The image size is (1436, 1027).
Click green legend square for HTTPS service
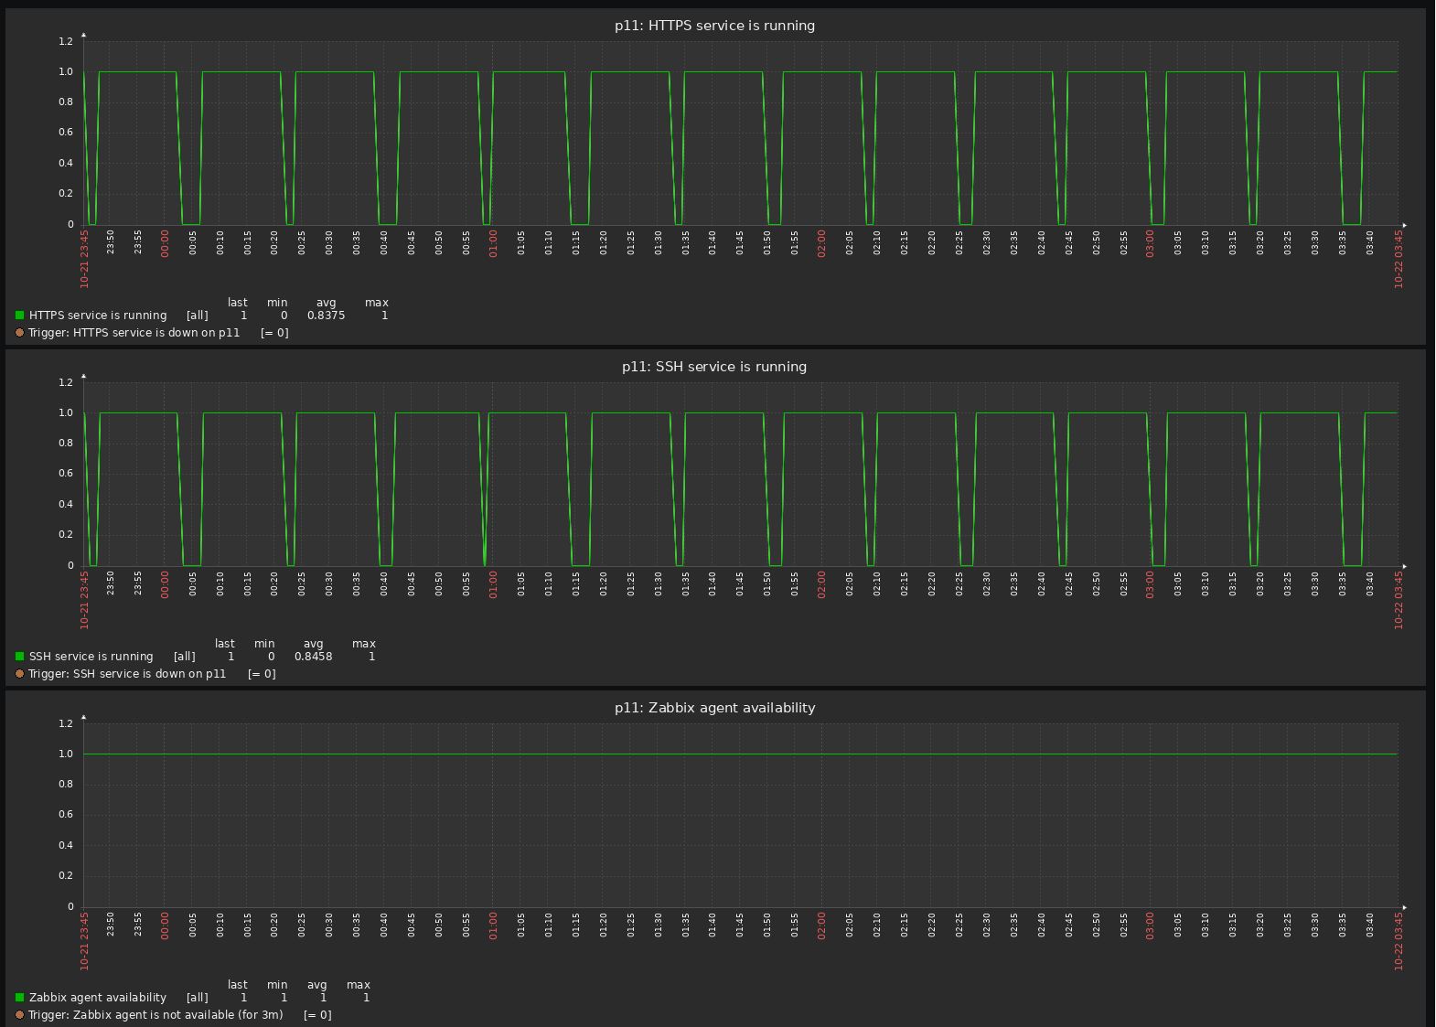pos(20,316)
